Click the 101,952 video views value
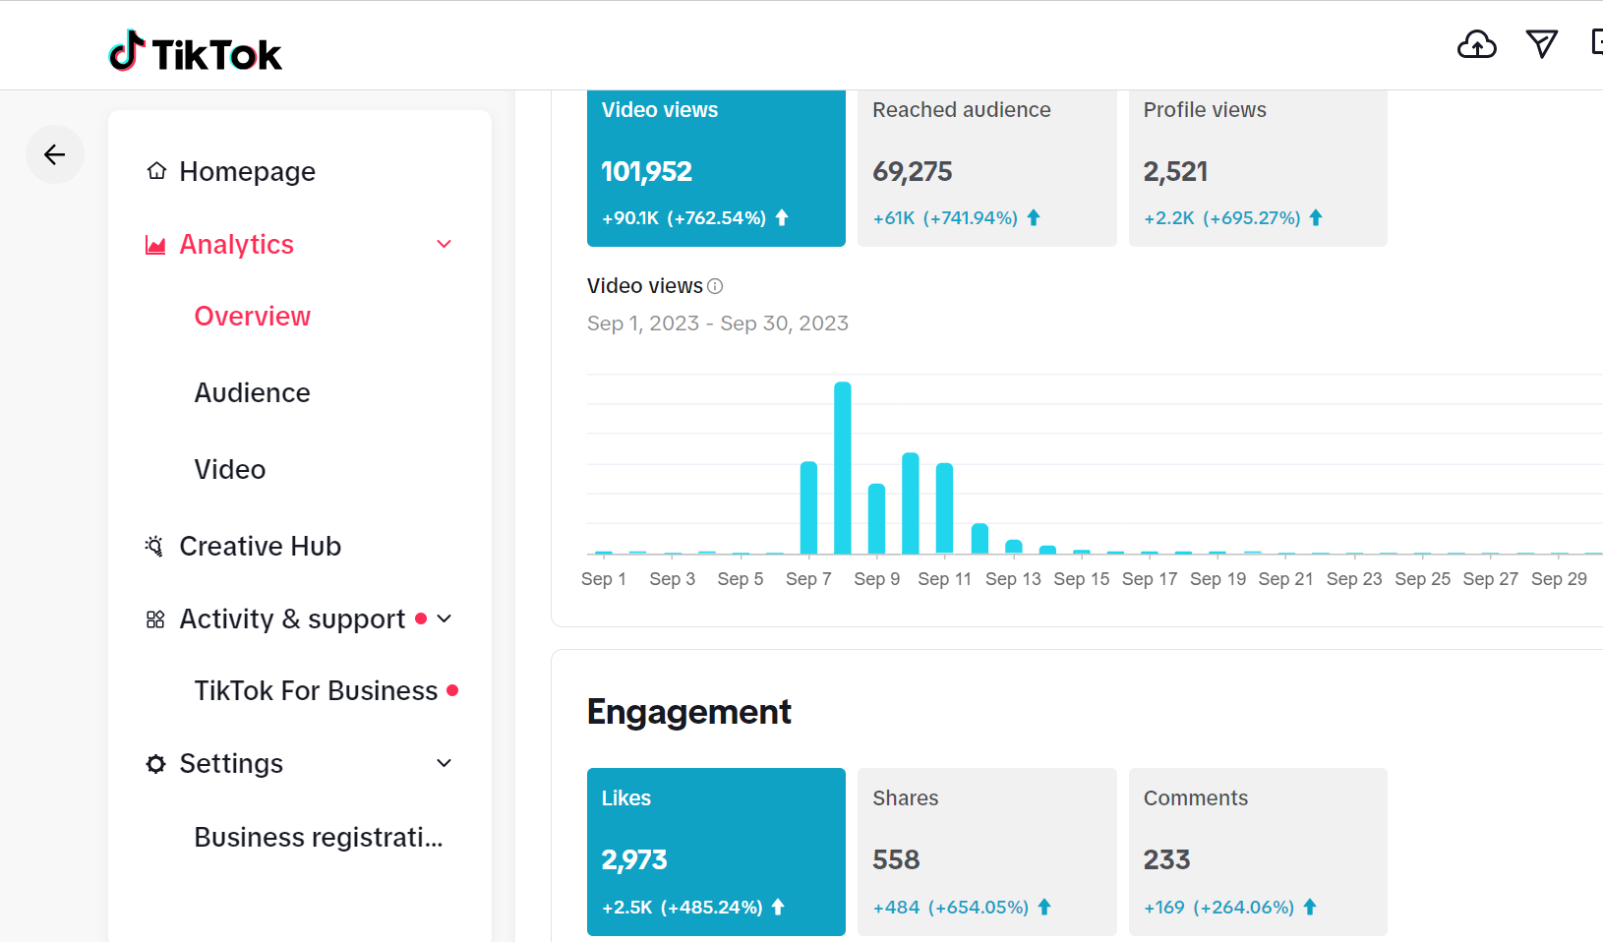 click(647, 172)
